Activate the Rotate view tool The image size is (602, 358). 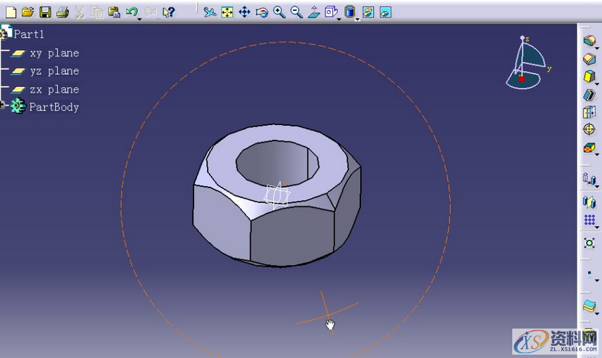pyautogui.click(x=262, y=12)
